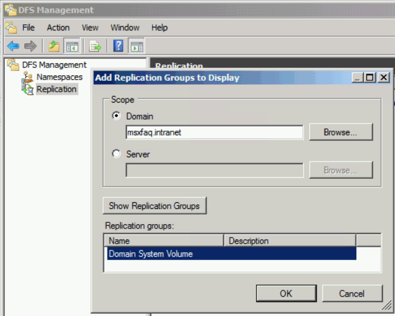This screenshot has width=395, height=316.
Task: Click the Back arrow in the toolbar
Action: [x=13, y=46]
